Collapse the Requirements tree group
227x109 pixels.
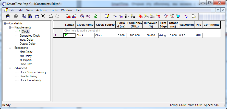10,27
